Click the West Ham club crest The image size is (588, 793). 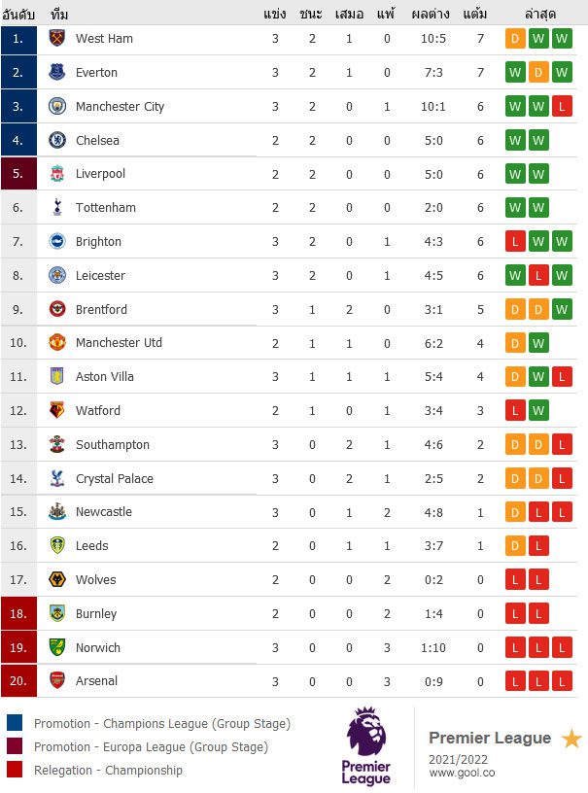point(57,38)
